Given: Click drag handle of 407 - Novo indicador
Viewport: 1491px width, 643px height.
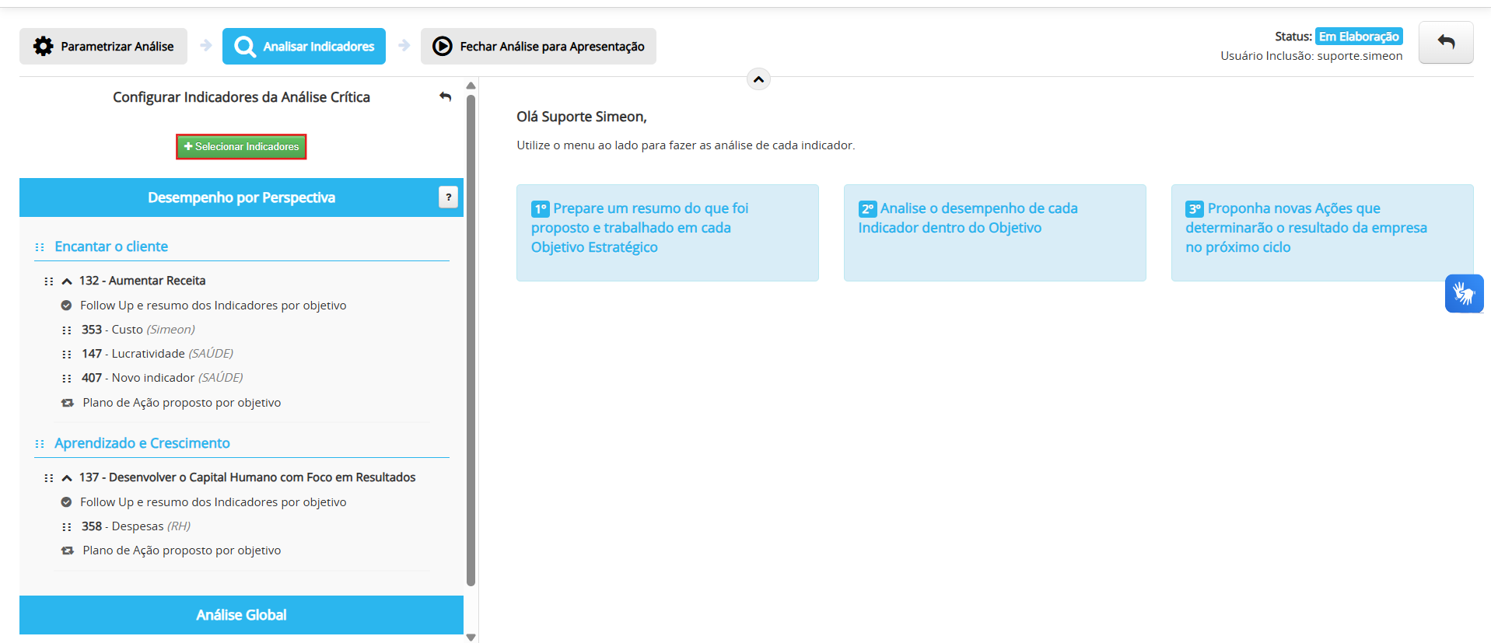Looking at the screenshot, I should coord(67,379).
